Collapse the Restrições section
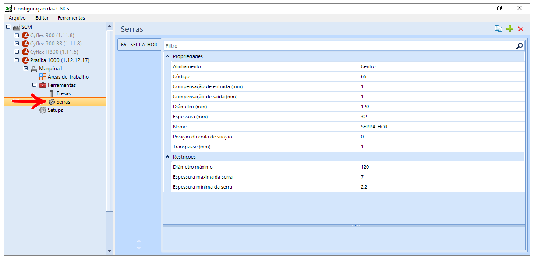Screen dimensions: 534x259 click(x=168, y=157)
